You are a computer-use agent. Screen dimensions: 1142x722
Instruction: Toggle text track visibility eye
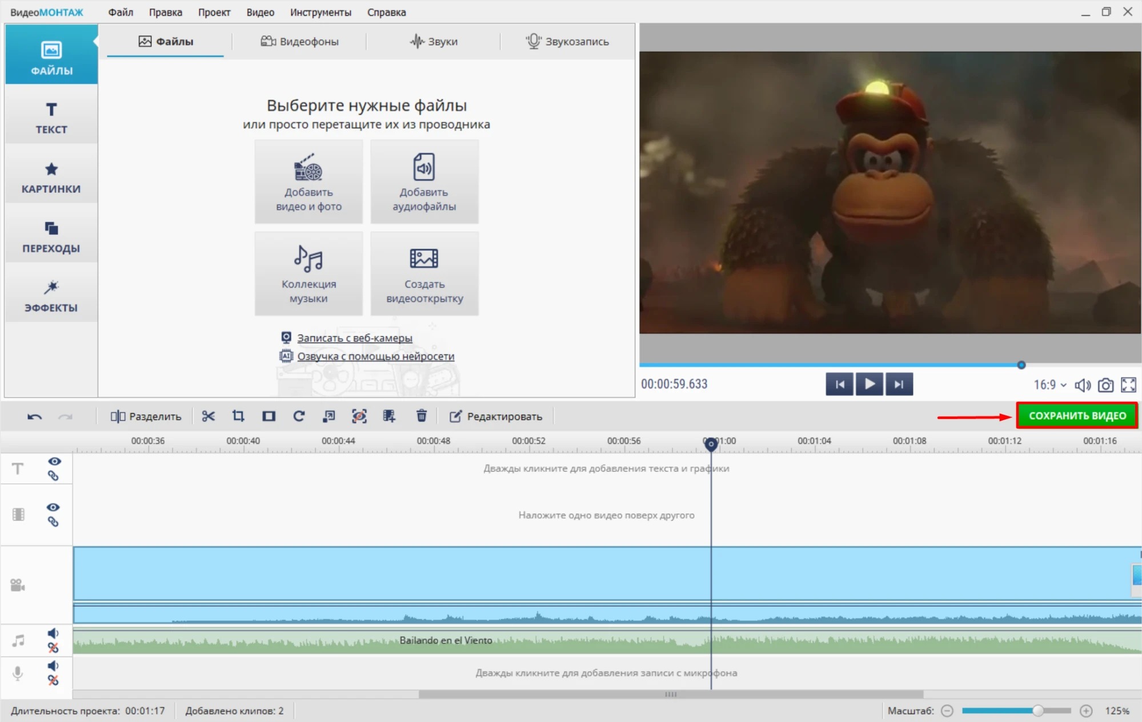point(54,461)
